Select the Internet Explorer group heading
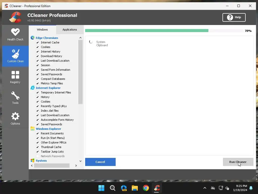The height and width of the screenshot is (194, 258). (x=48, y=88)
